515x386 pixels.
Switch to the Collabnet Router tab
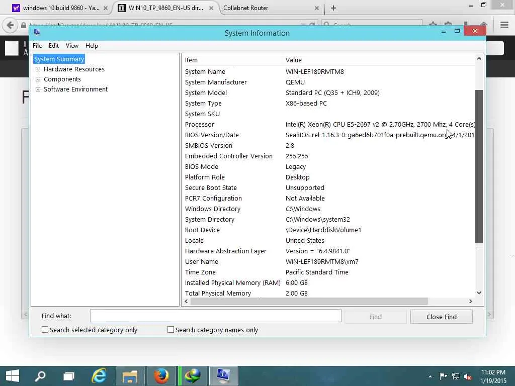coord(245,8)
